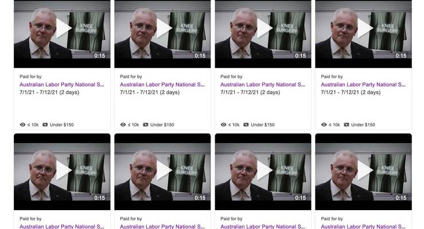Open Australian Labor Party link in second top card
The width and height of the screenshot is (424, 229).
pyautogui.click(x=162, y=85)
